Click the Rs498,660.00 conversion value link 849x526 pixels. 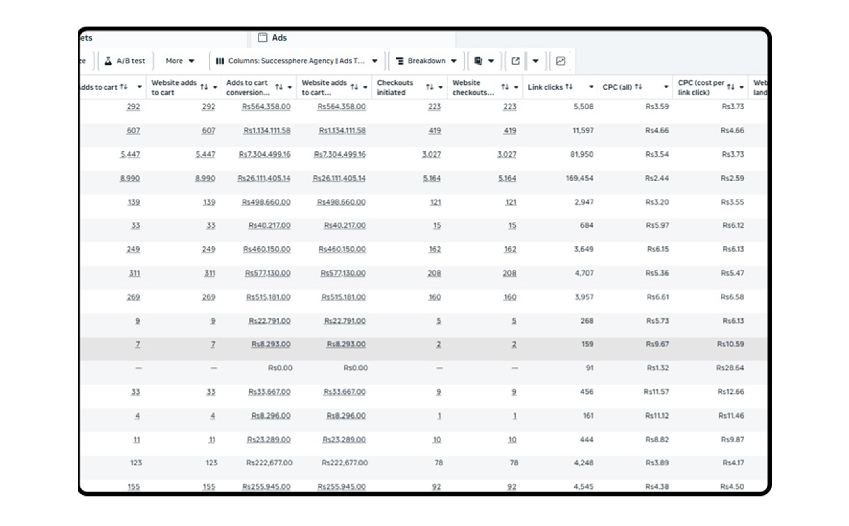point(266,202)
